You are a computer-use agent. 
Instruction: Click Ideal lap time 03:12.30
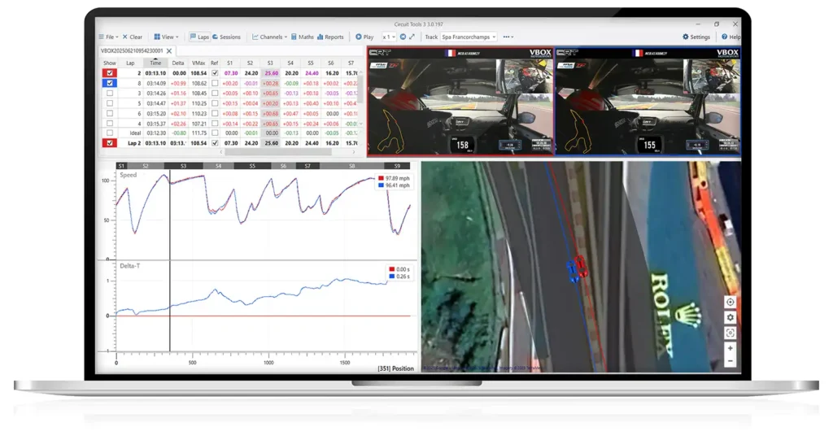pos(156,133)
